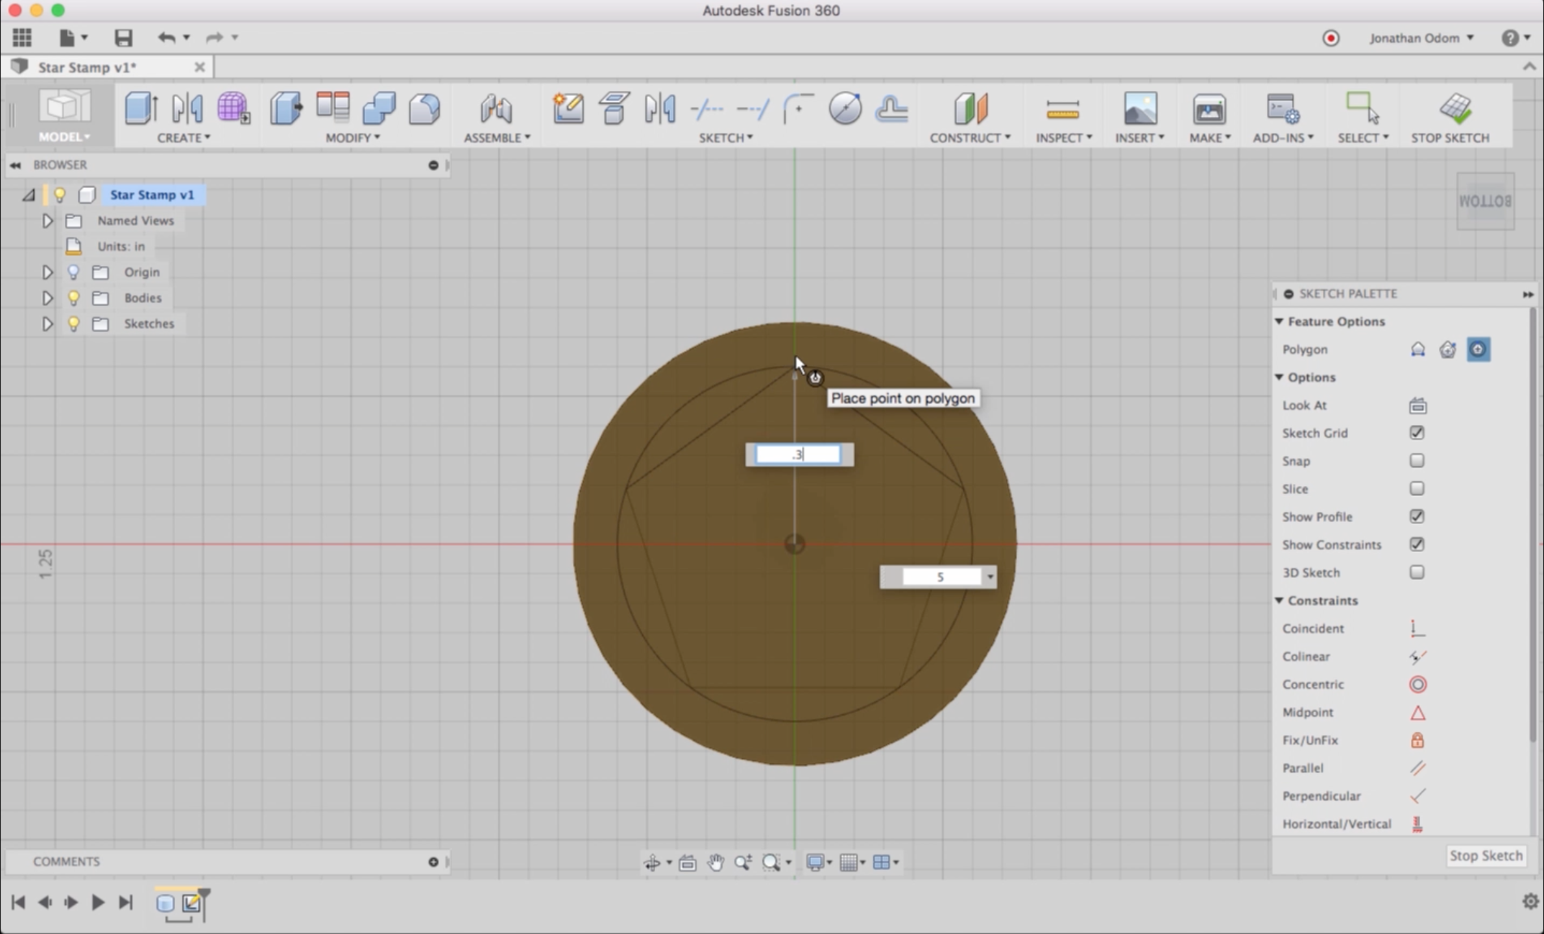Viewport: 1544px width, 934px height.
Task: Click the polygon radius input field
Action: (798, 455)
